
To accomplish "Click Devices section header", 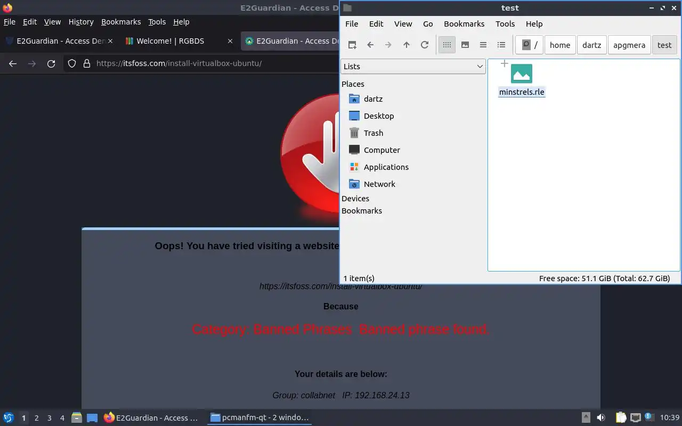I will [355, 199].
